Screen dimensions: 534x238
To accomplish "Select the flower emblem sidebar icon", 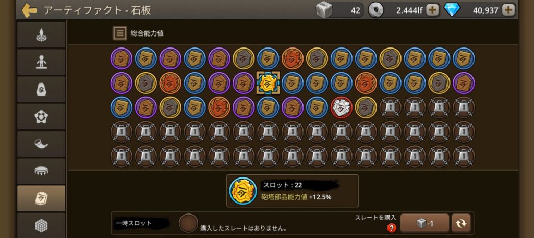I will coord(41,116).
